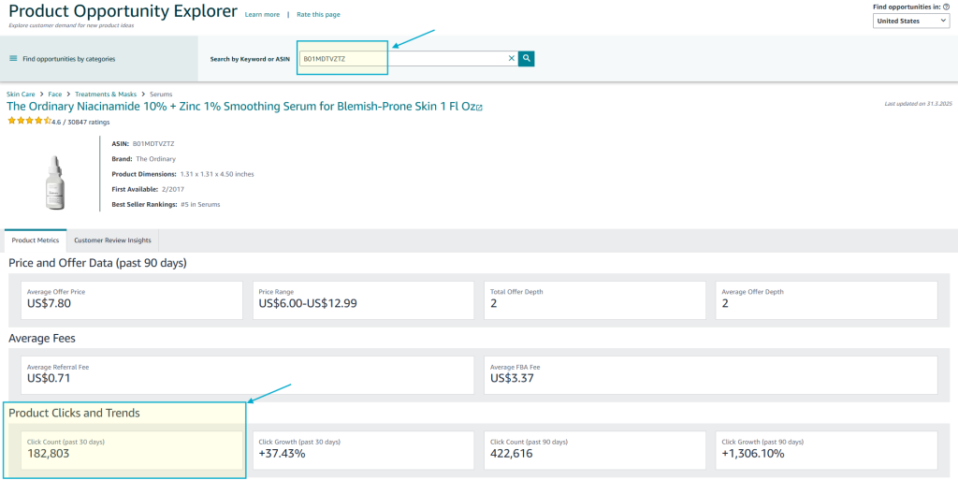Viewport: 958px width, 480px height.
Task: Click the star rating icons
Action: [29, 122]
